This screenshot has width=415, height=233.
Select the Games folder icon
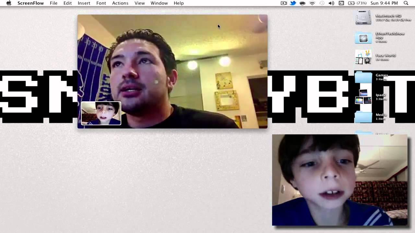tap(363, 77)
